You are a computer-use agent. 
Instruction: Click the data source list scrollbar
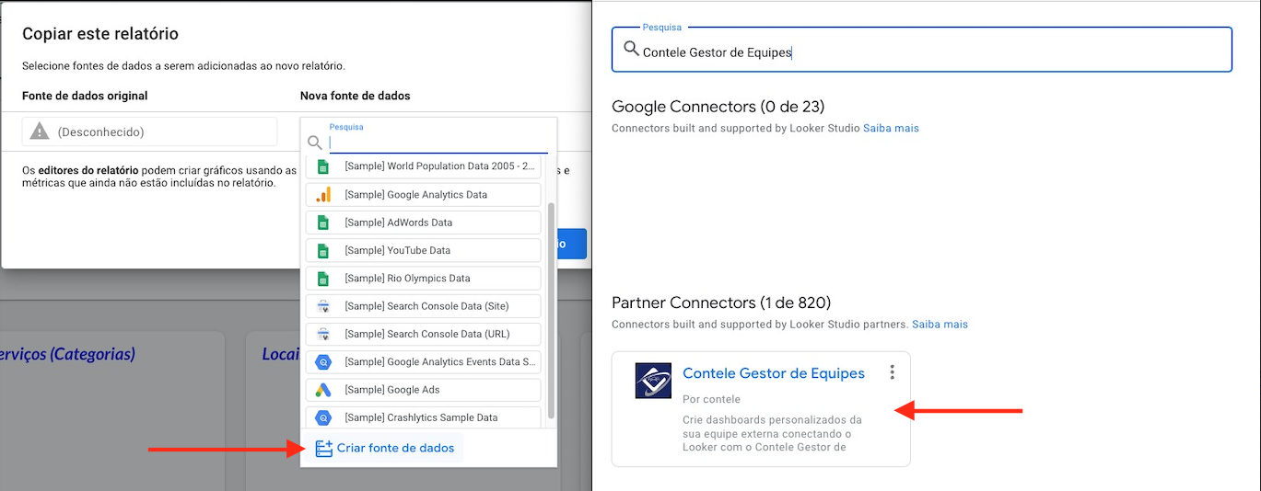552,311
